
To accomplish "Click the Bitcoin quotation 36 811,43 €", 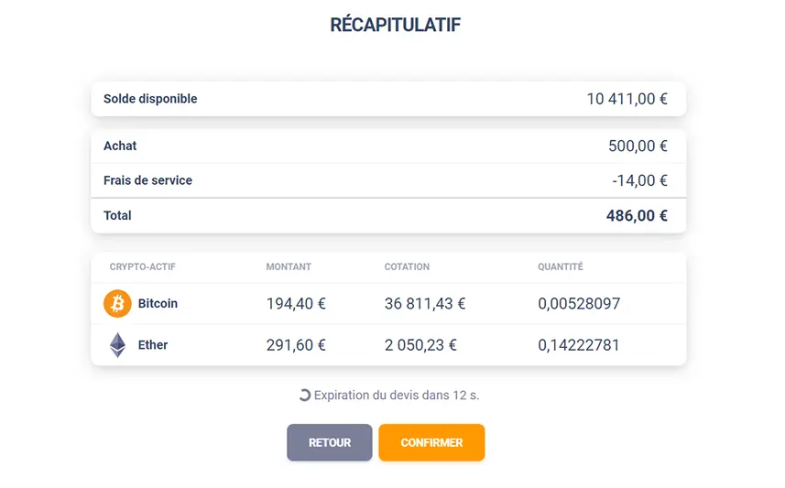I will click(x=425, y=303).
